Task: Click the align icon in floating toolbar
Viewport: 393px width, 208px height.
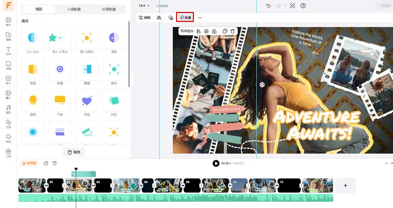Action: point(199,31)
